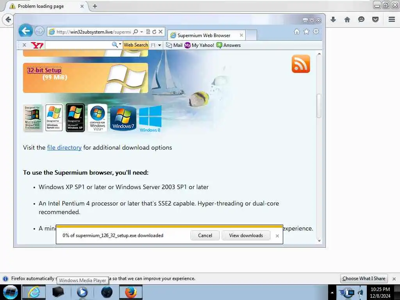Click the Windows Server 2003 badge
The width and height of the screenshot is (400, 300).
[54, 118]
